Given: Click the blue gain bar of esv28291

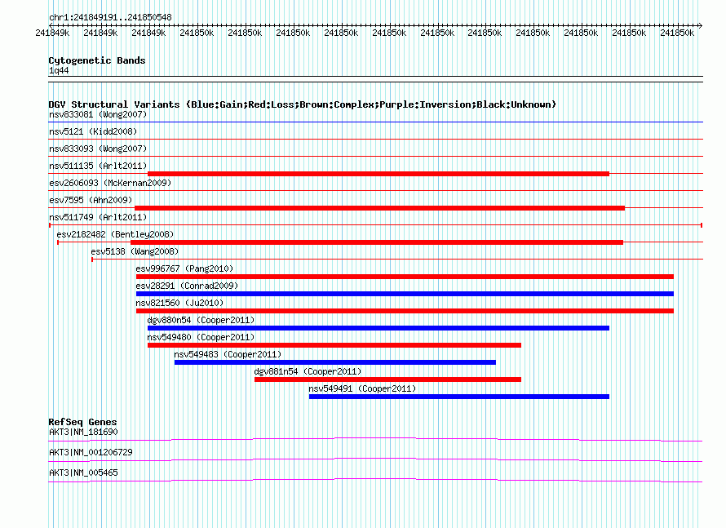Looking at the screenshot, I should tap(405, 294).
